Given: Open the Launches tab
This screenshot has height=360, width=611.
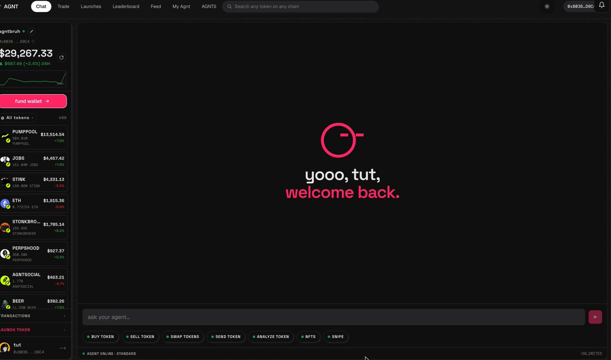Looking at the screenshot, I should pyautogui.click(x=91, y=7).
